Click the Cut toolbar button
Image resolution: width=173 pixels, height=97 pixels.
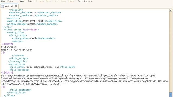[x=57, y=1]
